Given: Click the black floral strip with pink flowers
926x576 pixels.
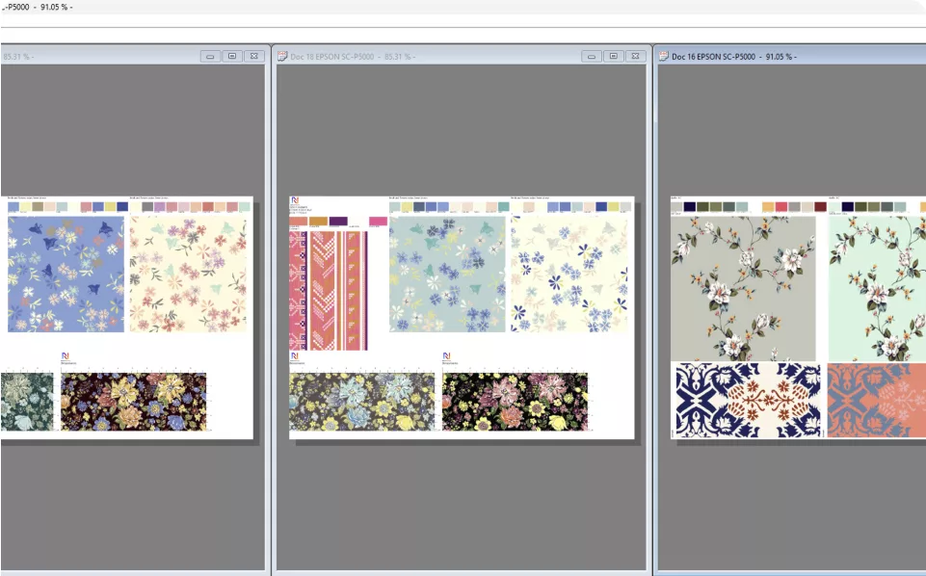Looking at the screenshot, I should pyautogui.click(x=515, y=402).
